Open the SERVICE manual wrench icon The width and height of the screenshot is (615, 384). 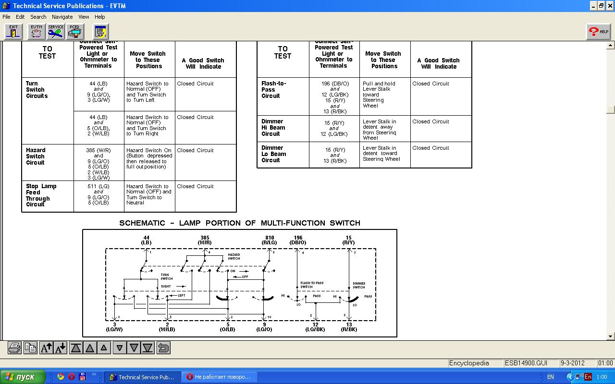56,32
